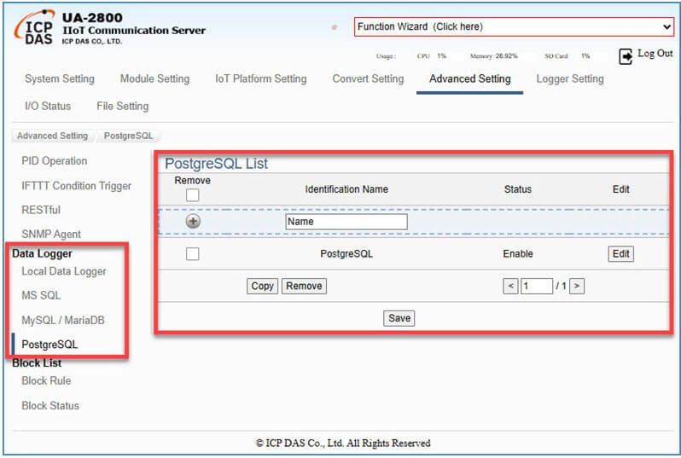Click the CPU usage label
The image size is (681, 458).
(423, 56)
